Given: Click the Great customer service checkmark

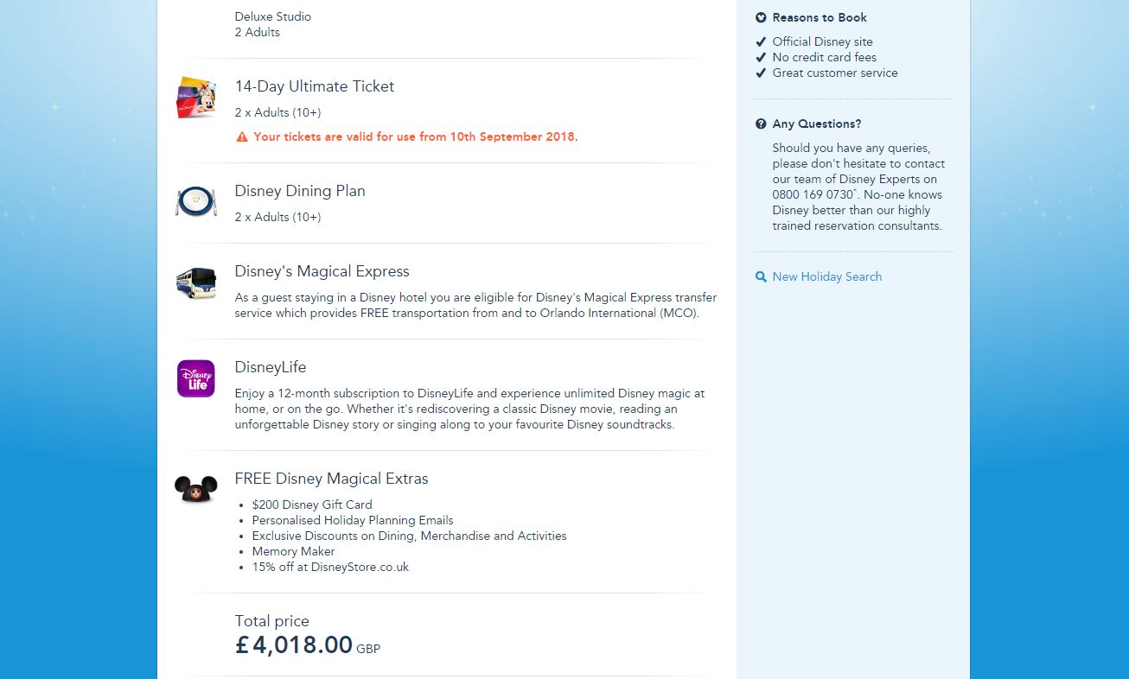Looking at the screenshot, I should (761, 73).
